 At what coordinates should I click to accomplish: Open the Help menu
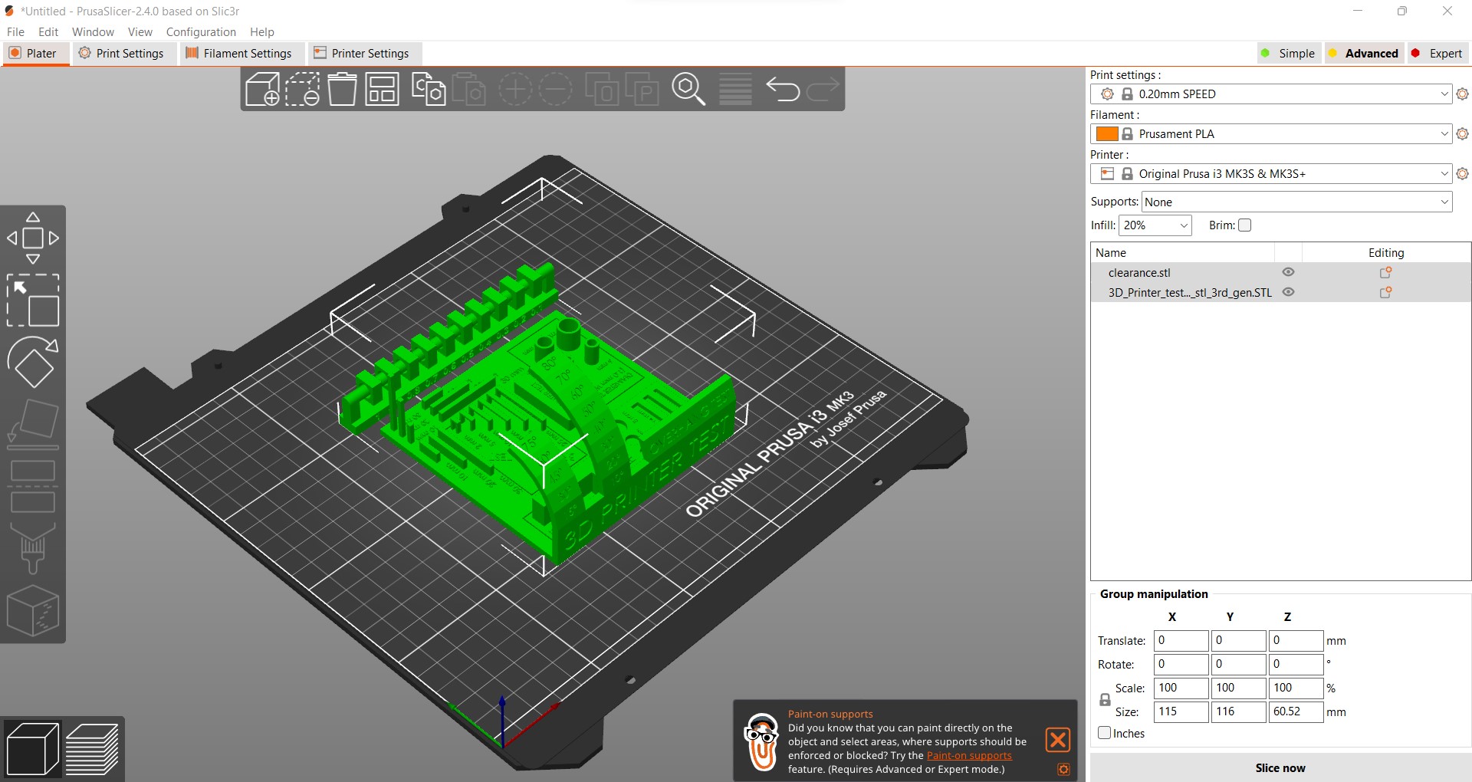pos(262,31)
